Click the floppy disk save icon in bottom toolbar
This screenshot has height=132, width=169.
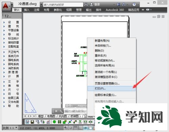[32, 122]
